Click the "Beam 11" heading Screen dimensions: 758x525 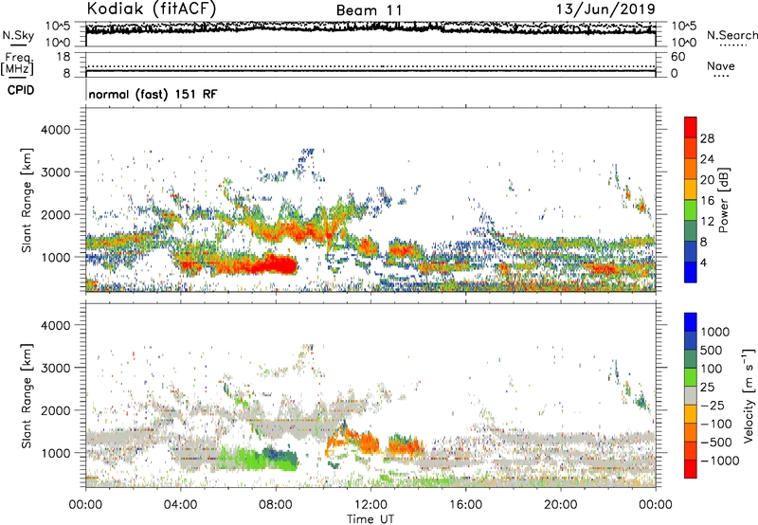369,10
